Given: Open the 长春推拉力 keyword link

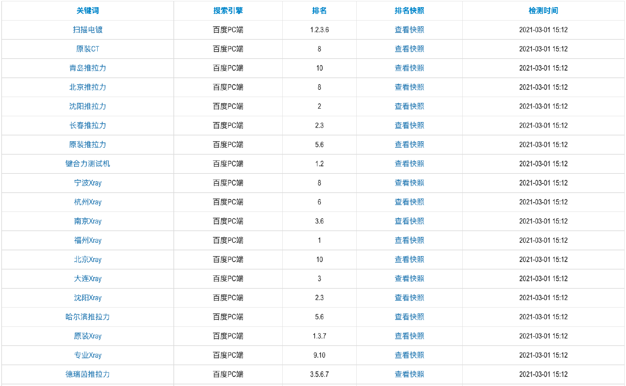Looking at the screenshot, I should pos(88,125).
